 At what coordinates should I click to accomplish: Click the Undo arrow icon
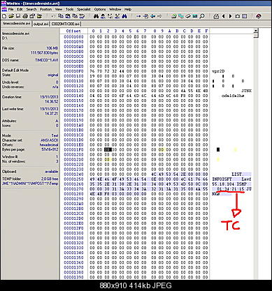[53, 16]
